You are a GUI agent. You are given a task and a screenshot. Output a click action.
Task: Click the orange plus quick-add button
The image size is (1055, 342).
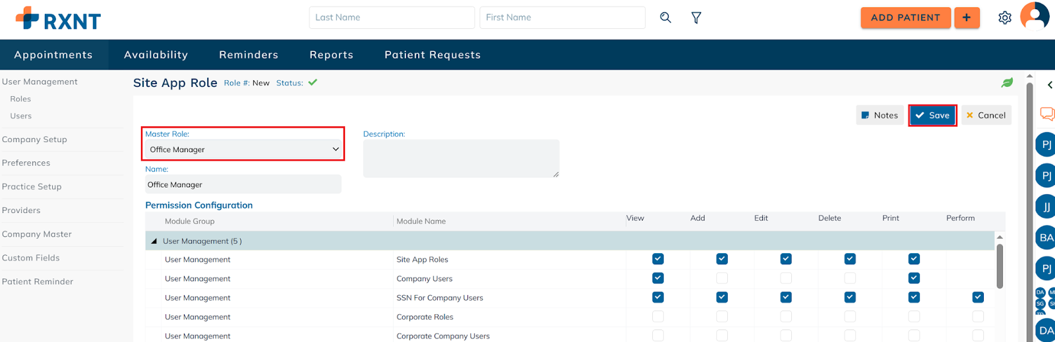click(x=966, y=18)
